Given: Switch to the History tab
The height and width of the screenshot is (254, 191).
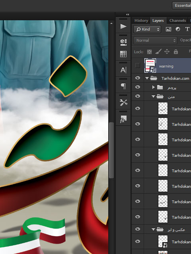Looking at the screenshot, I should tap(141, 21).
